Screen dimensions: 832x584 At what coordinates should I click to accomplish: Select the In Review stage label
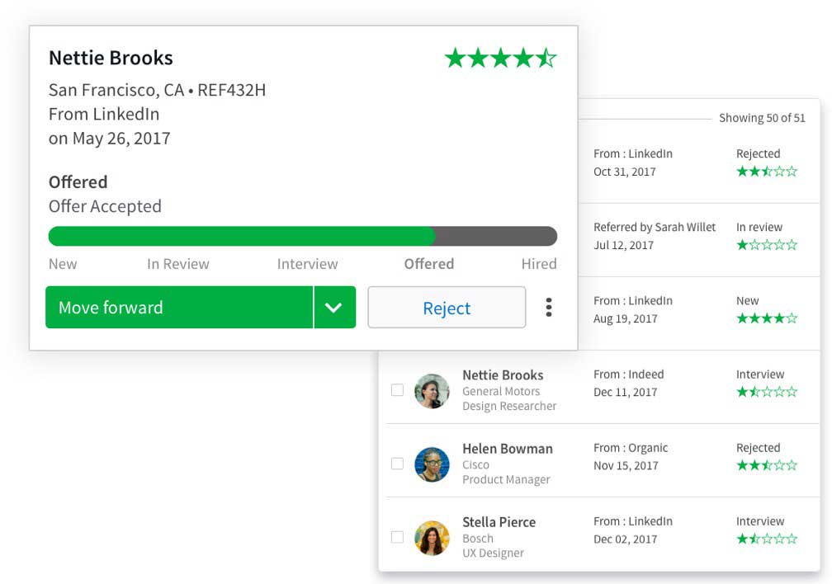tap(178, 264)
